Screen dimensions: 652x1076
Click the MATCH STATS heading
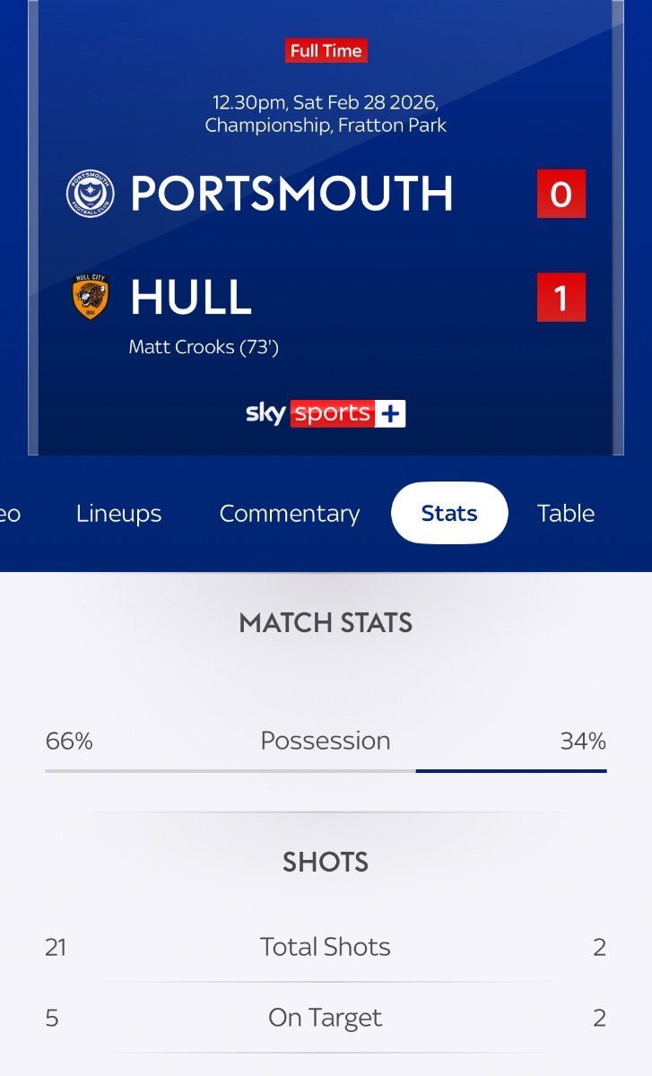[326, 623]
